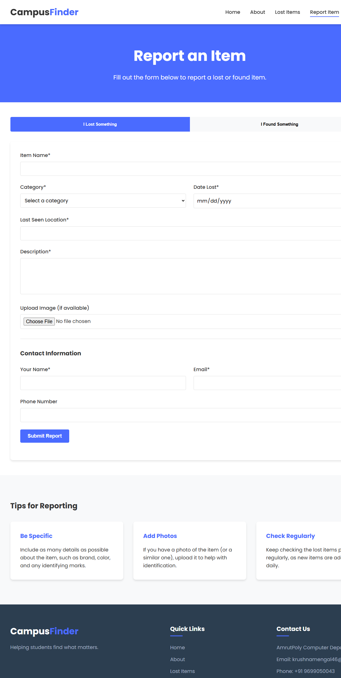Focus the Email input field
The image size is (341, 678).
(x=267, y=383)
